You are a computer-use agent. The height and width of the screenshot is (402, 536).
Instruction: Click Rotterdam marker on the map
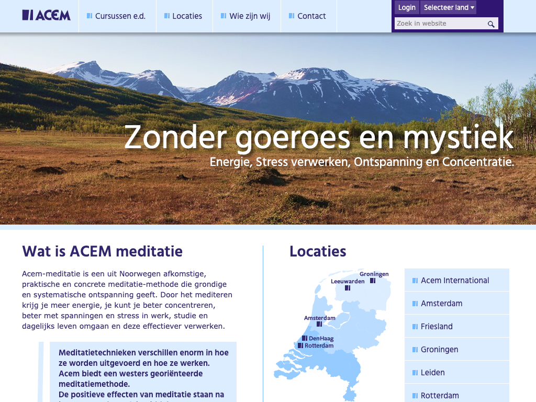[x=300, y=345]
